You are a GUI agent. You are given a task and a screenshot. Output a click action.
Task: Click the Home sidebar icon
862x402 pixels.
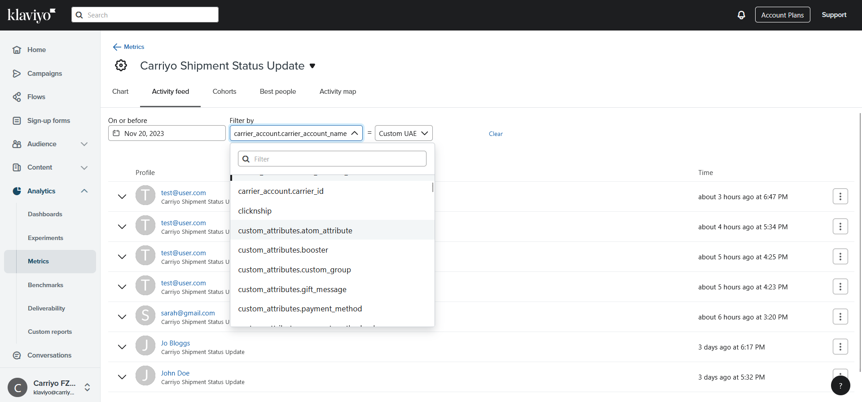[17, 50]
